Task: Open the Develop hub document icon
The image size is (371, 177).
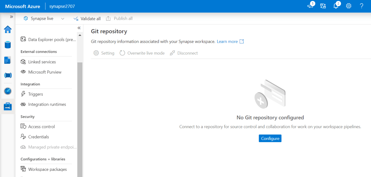Action: point(8,60)
